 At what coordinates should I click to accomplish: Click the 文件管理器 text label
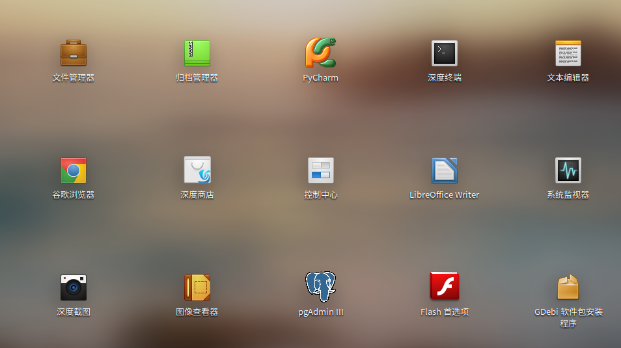click(x=74, y=77)
